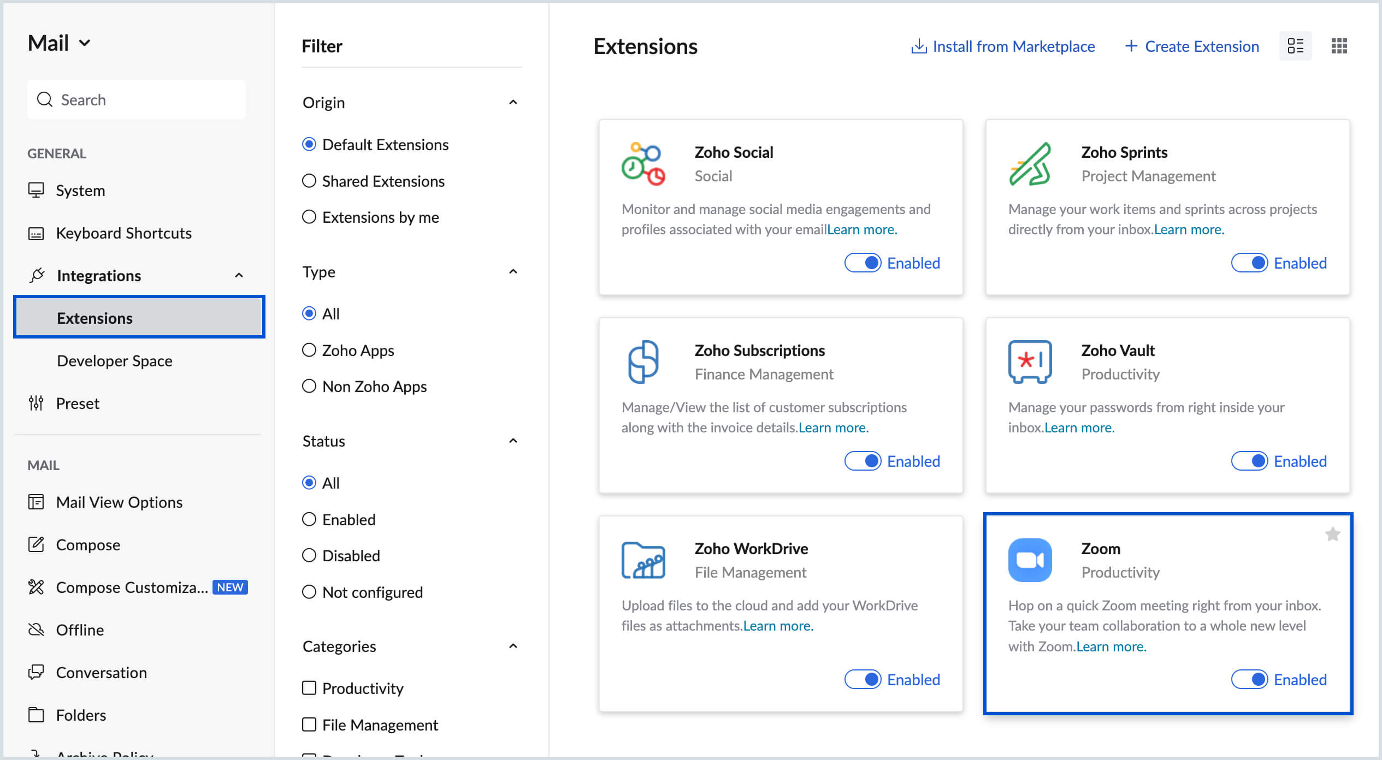Check the Productivity category checkbox
This screenshot has height=760, width=1382.
[x=309, y=688]
